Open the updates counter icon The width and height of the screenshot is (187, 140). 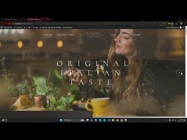[x=25, y=27]
